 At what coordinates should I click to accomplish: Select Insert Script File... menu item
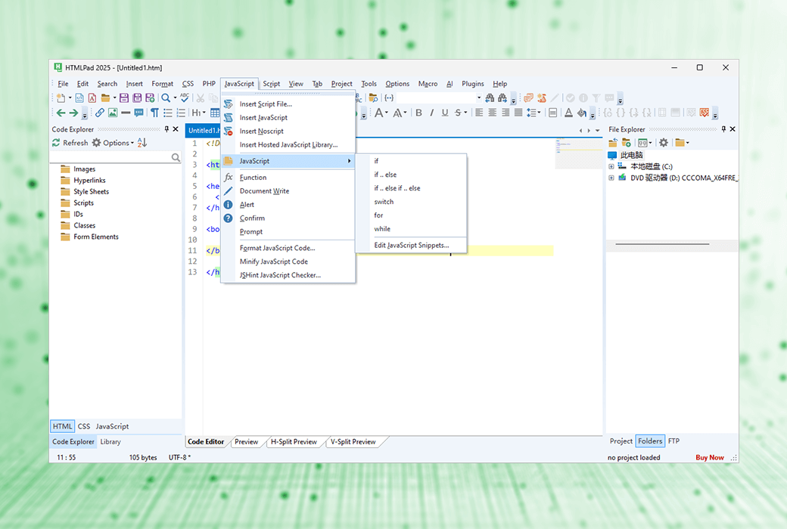[x=288, y=104]
